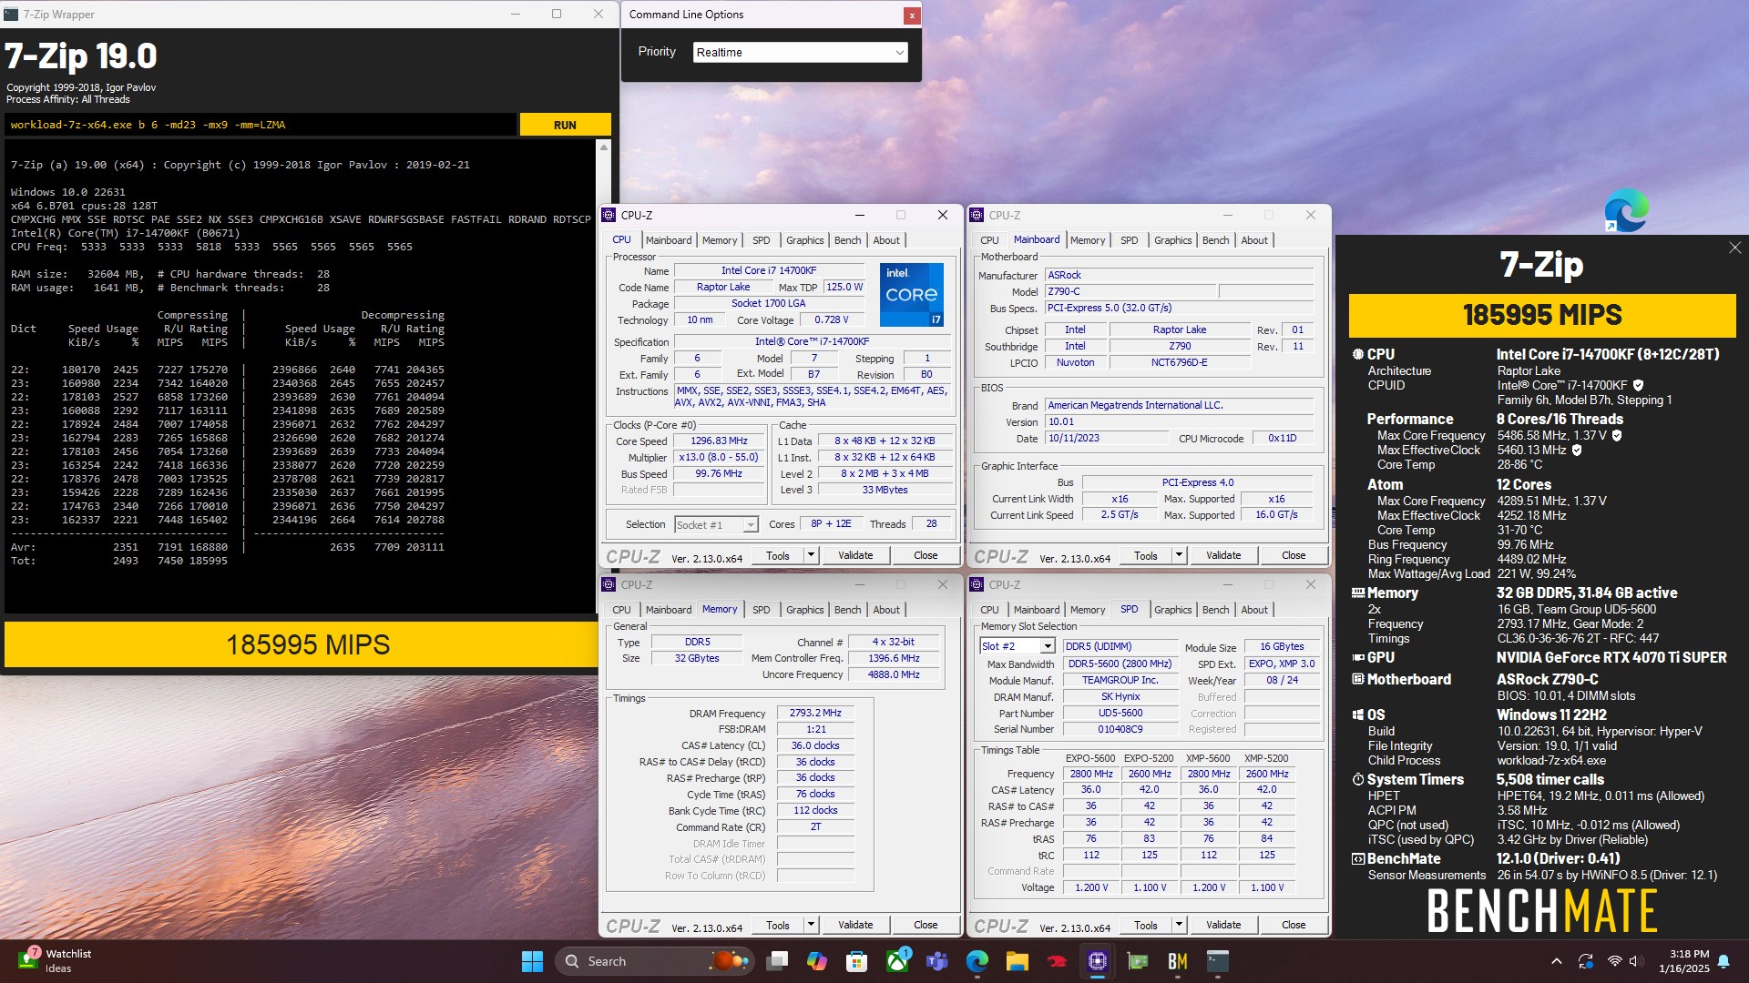This screenshot has height=983, width=1749.
Task: Open Tools dropdown arrow in SPD window
Action: tap(1179, 925)
